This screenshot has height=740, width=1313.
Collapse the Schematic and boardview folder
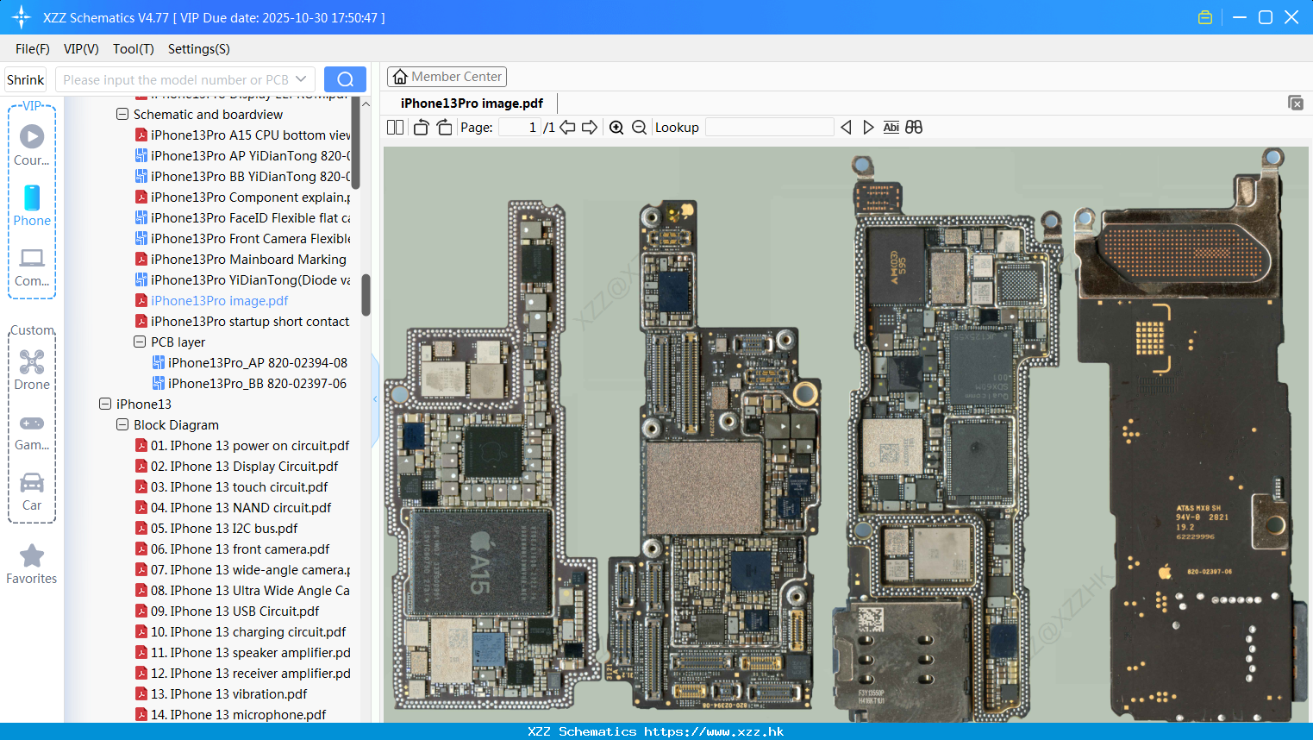tap(122, 114)
